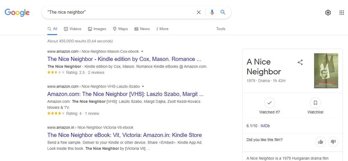Give thumbs down to this film

pos(333,142)
